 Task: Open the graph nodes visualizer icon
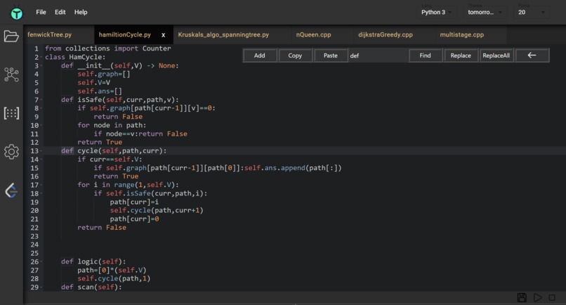tap(11, 74)
